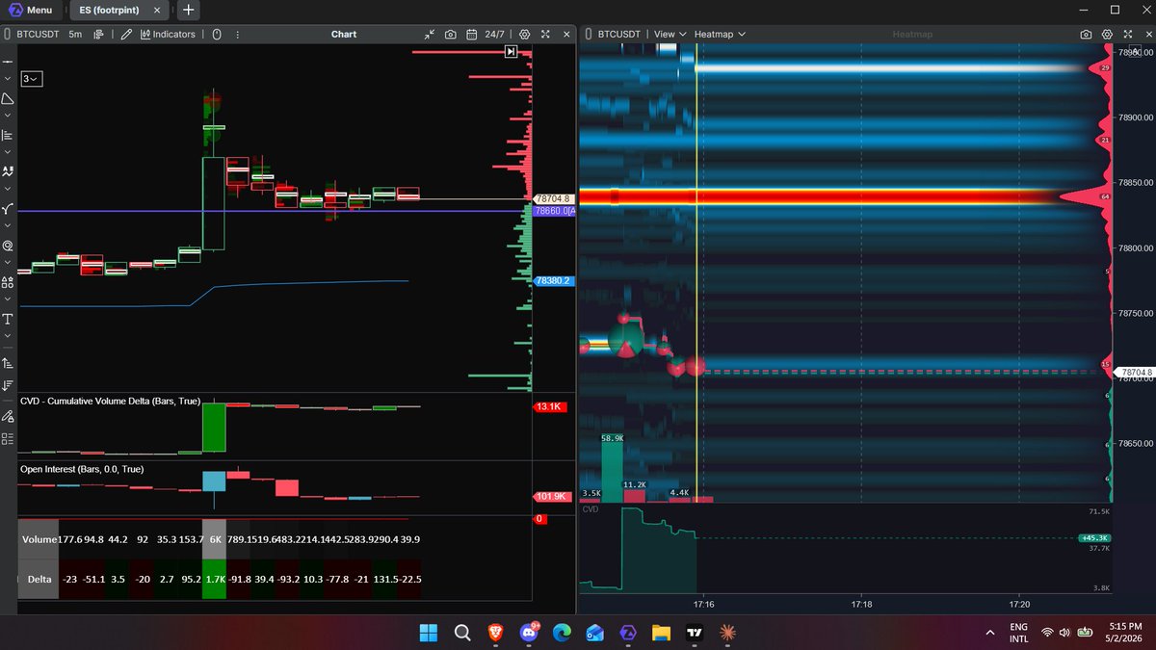Viewport: 1156px width, 650px height.
Task: Close the Chart panel
Action: pyautogui.click(x=565, y=34)
